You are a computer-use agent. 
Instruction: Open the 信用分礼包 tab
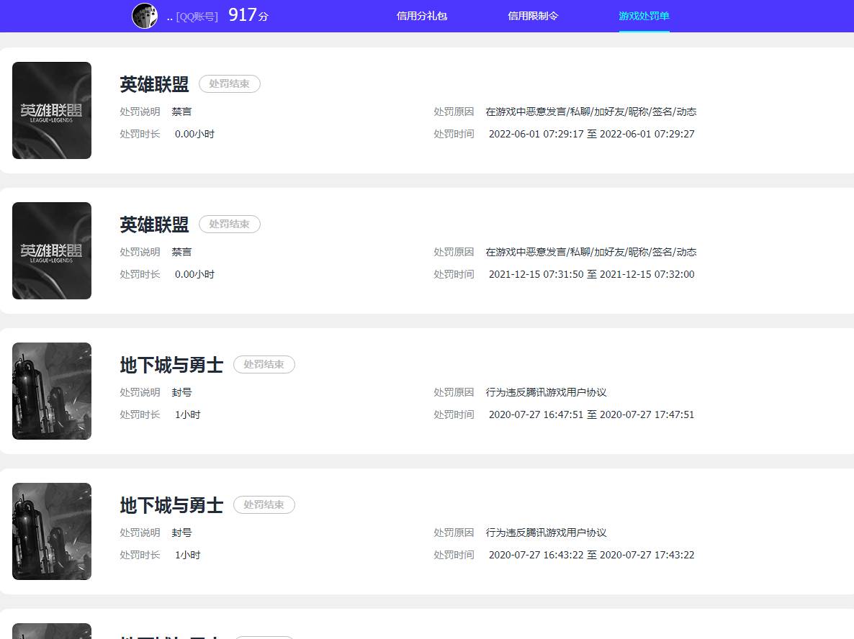coord(421,15)
